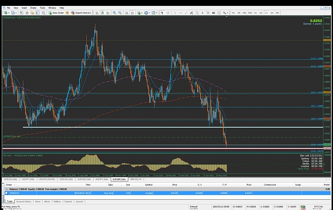Switch chart to MN monthly timeframe
The image size is (333, 210).
pyautogui.click(x=278, y=13)
